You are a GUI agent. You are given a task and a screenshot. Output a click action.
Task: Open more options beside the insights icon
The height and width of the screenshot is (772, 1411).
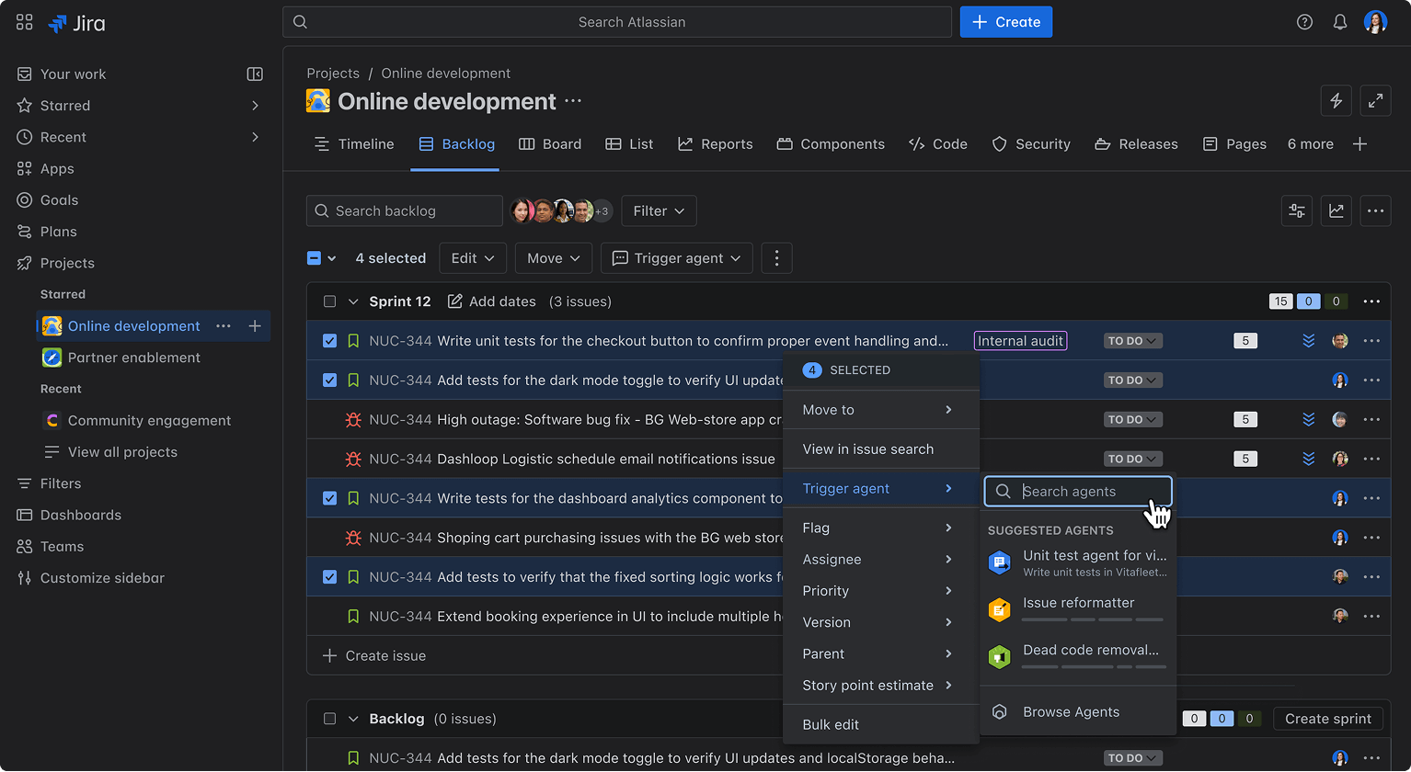click(1375, 210)
